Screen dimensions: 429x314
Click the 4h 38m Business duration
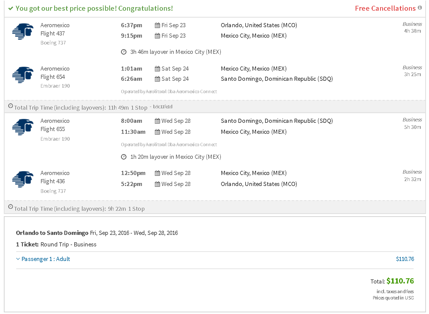[412, 31]
